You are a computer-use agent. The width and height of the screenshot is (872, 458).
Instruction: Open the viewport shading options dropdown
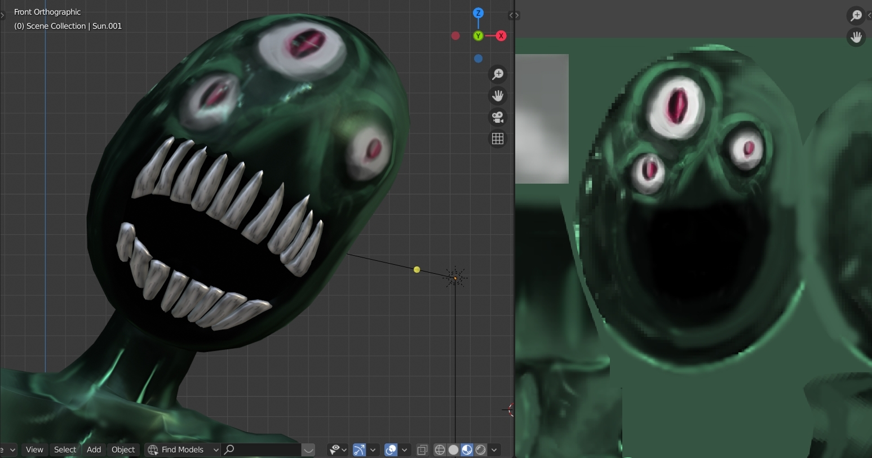tap(494, 450)
